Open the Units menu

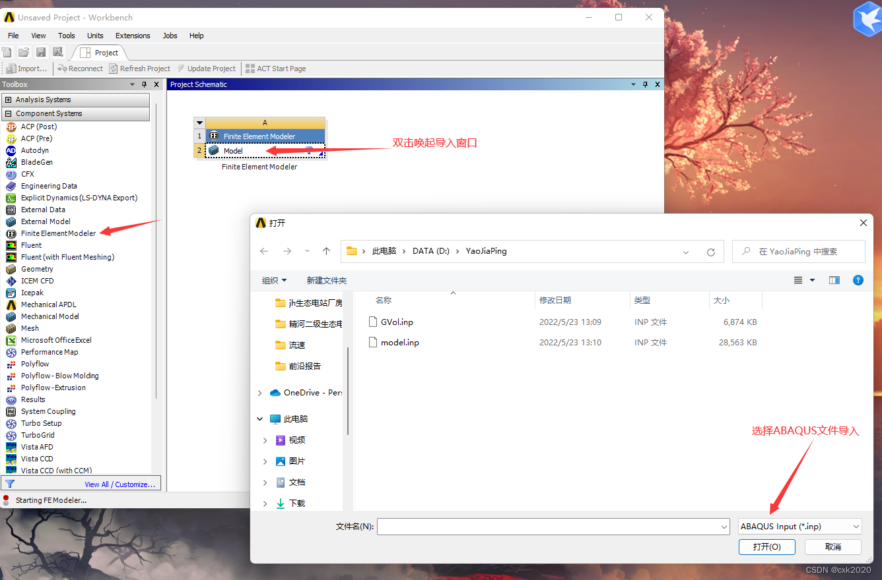95,36
